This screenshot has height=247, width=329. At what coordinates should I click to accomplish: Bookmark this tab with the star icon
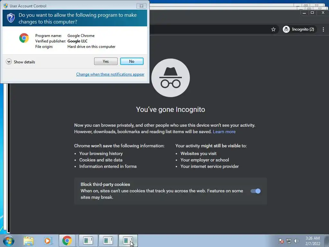point(273,29)
